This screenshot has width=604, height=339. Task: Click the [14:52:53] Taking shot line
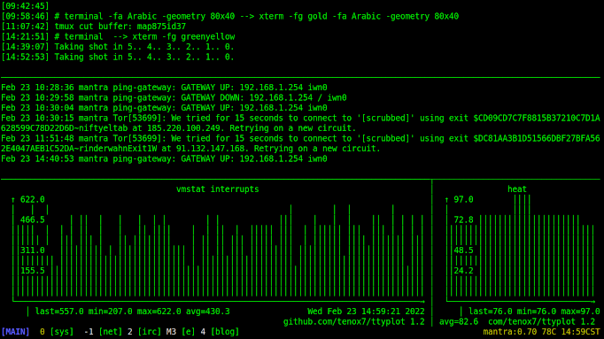[x=118, y=58]
